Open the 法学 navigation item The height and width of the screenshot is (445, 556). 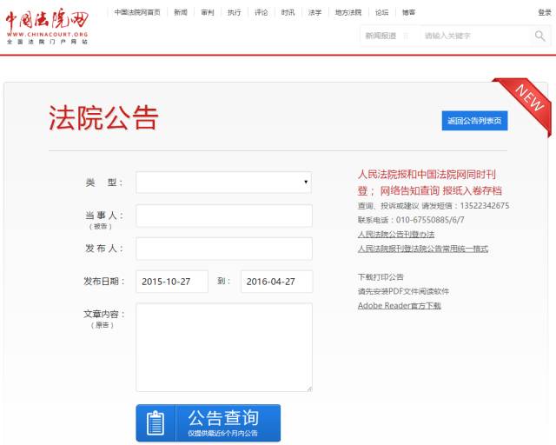pyautogui.click(x=314, y=12)
